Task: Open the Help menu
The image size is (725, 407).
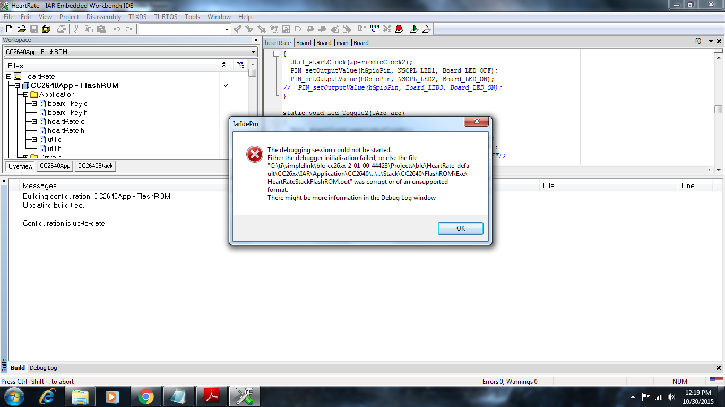Action: click(x=245, y=17)
